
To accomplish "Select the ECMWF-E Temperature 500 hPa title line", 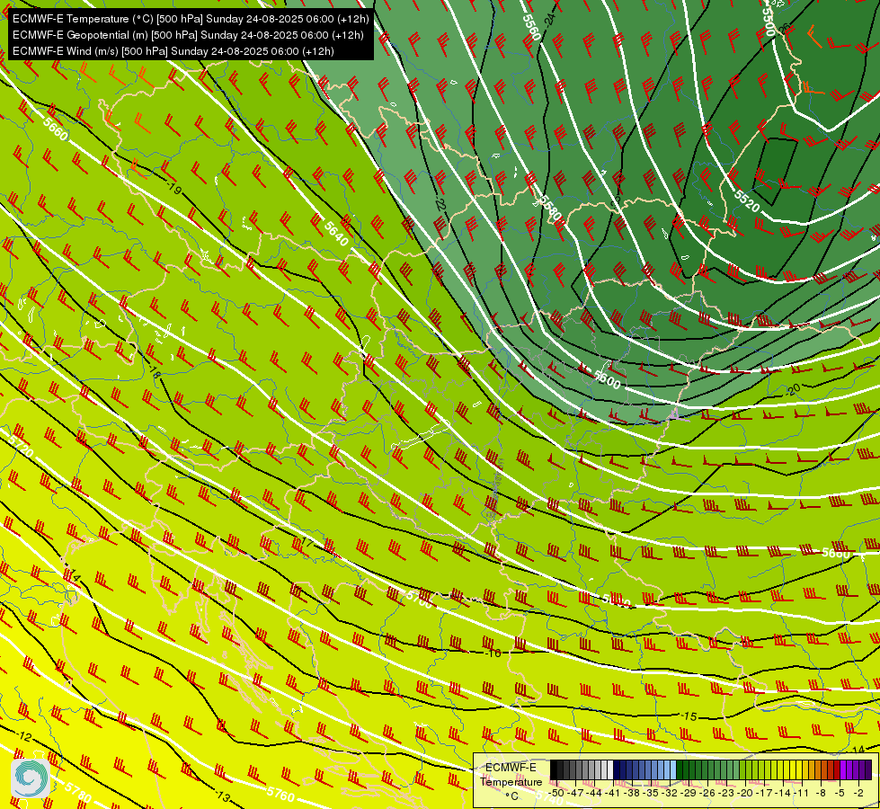I will coord(191,19).
